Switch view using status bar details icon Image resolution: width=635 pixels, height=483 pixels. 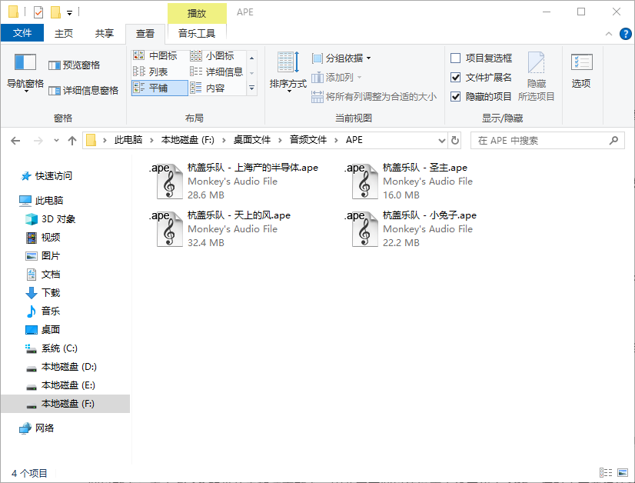(x=607, y=472)
